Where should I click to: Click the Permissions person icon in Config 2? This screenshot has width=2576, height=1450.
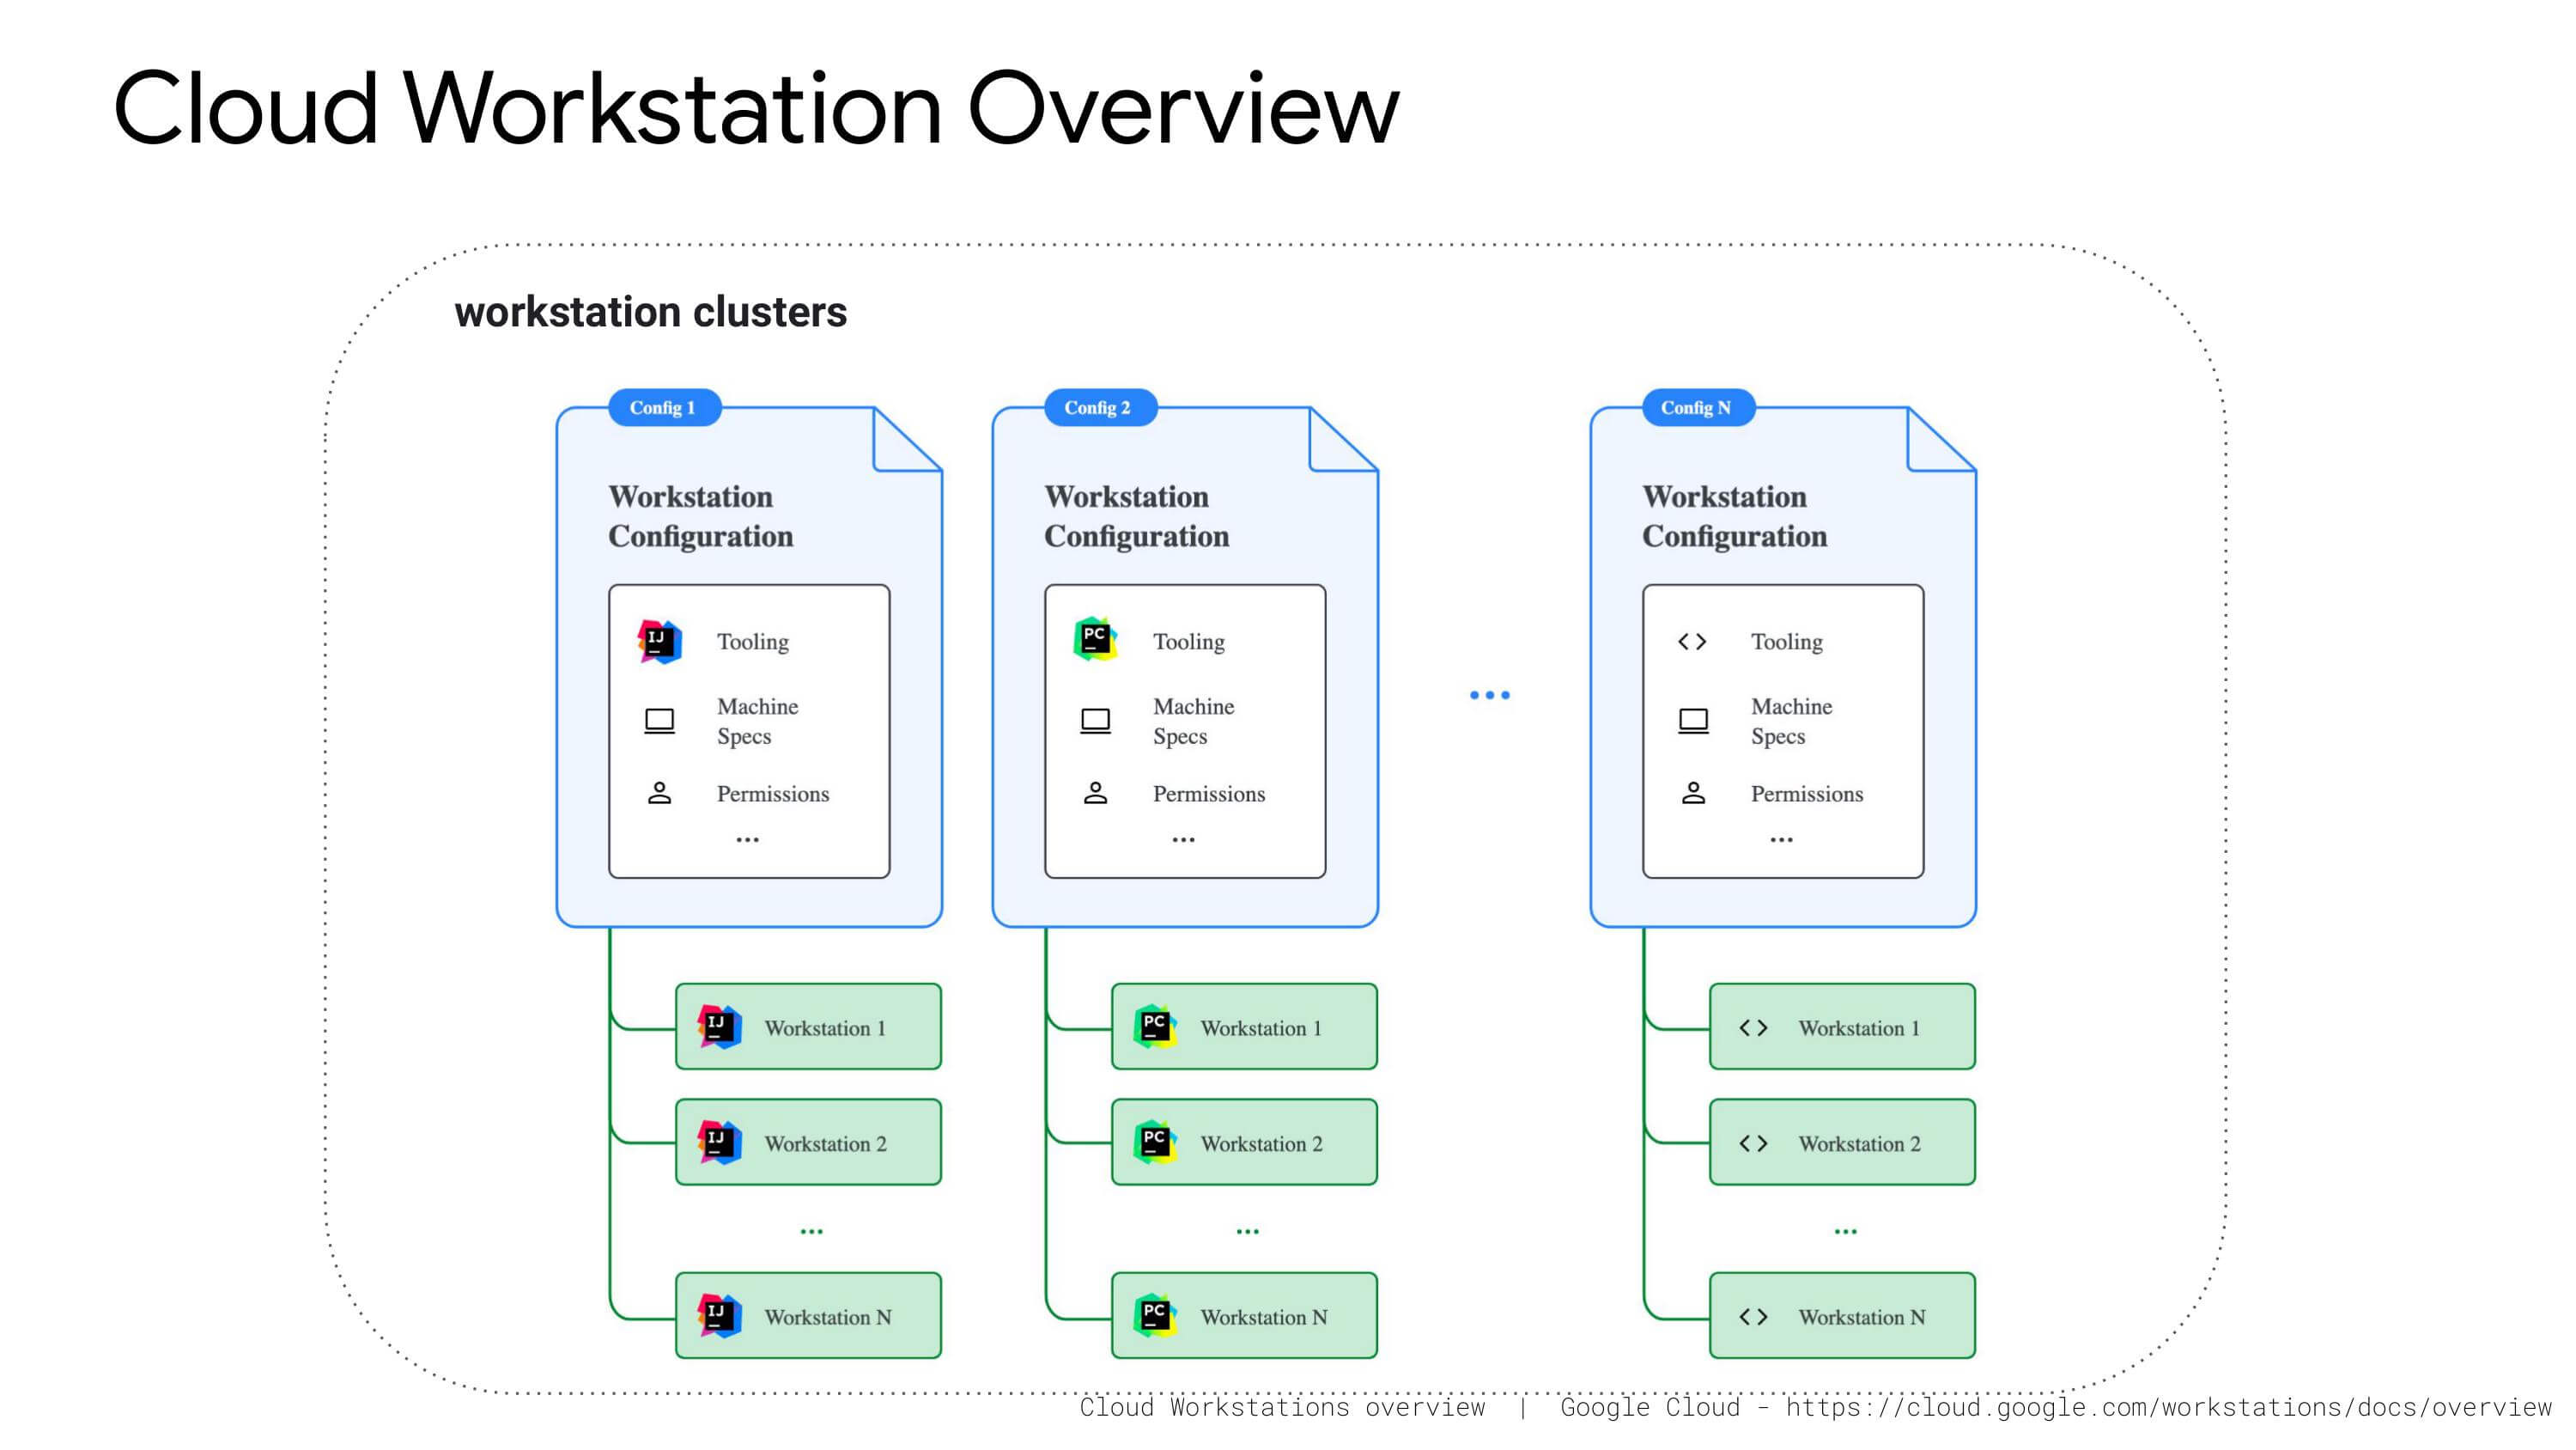[x=1095, y=793]
